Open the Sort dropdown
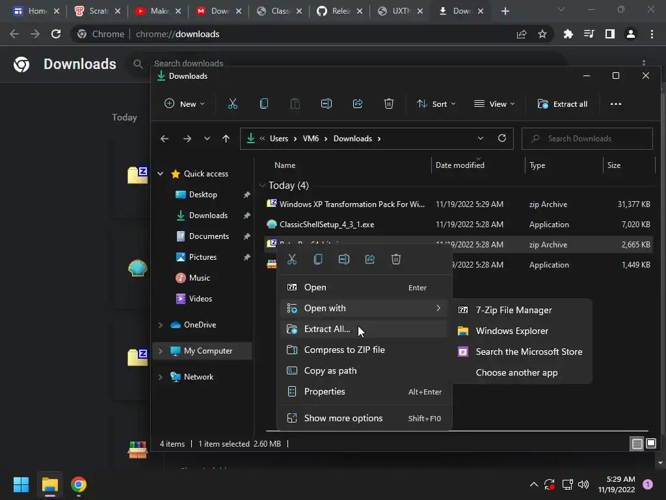The image size is (666, 500). coord(436,104)
